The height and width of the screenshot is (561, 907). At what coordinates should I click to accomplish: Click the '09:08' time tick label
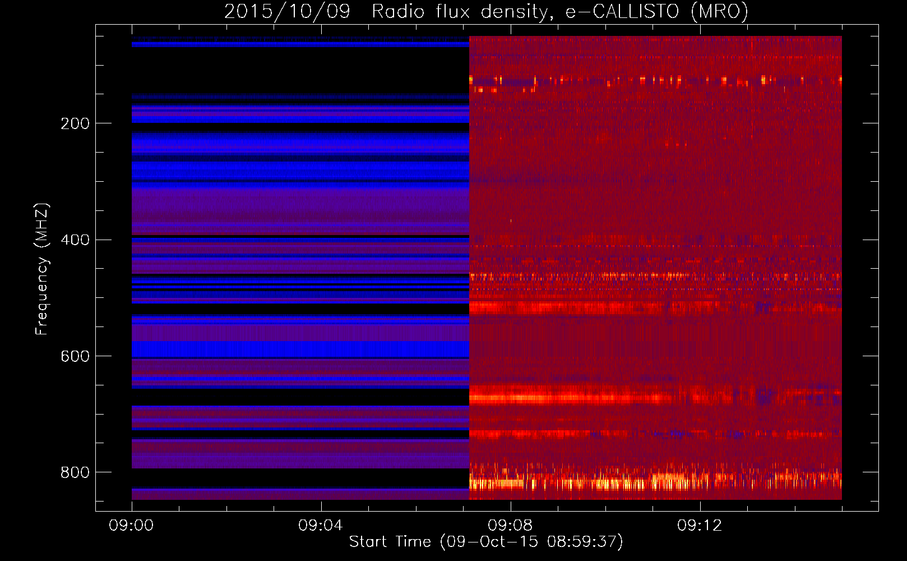click(510, 526)
